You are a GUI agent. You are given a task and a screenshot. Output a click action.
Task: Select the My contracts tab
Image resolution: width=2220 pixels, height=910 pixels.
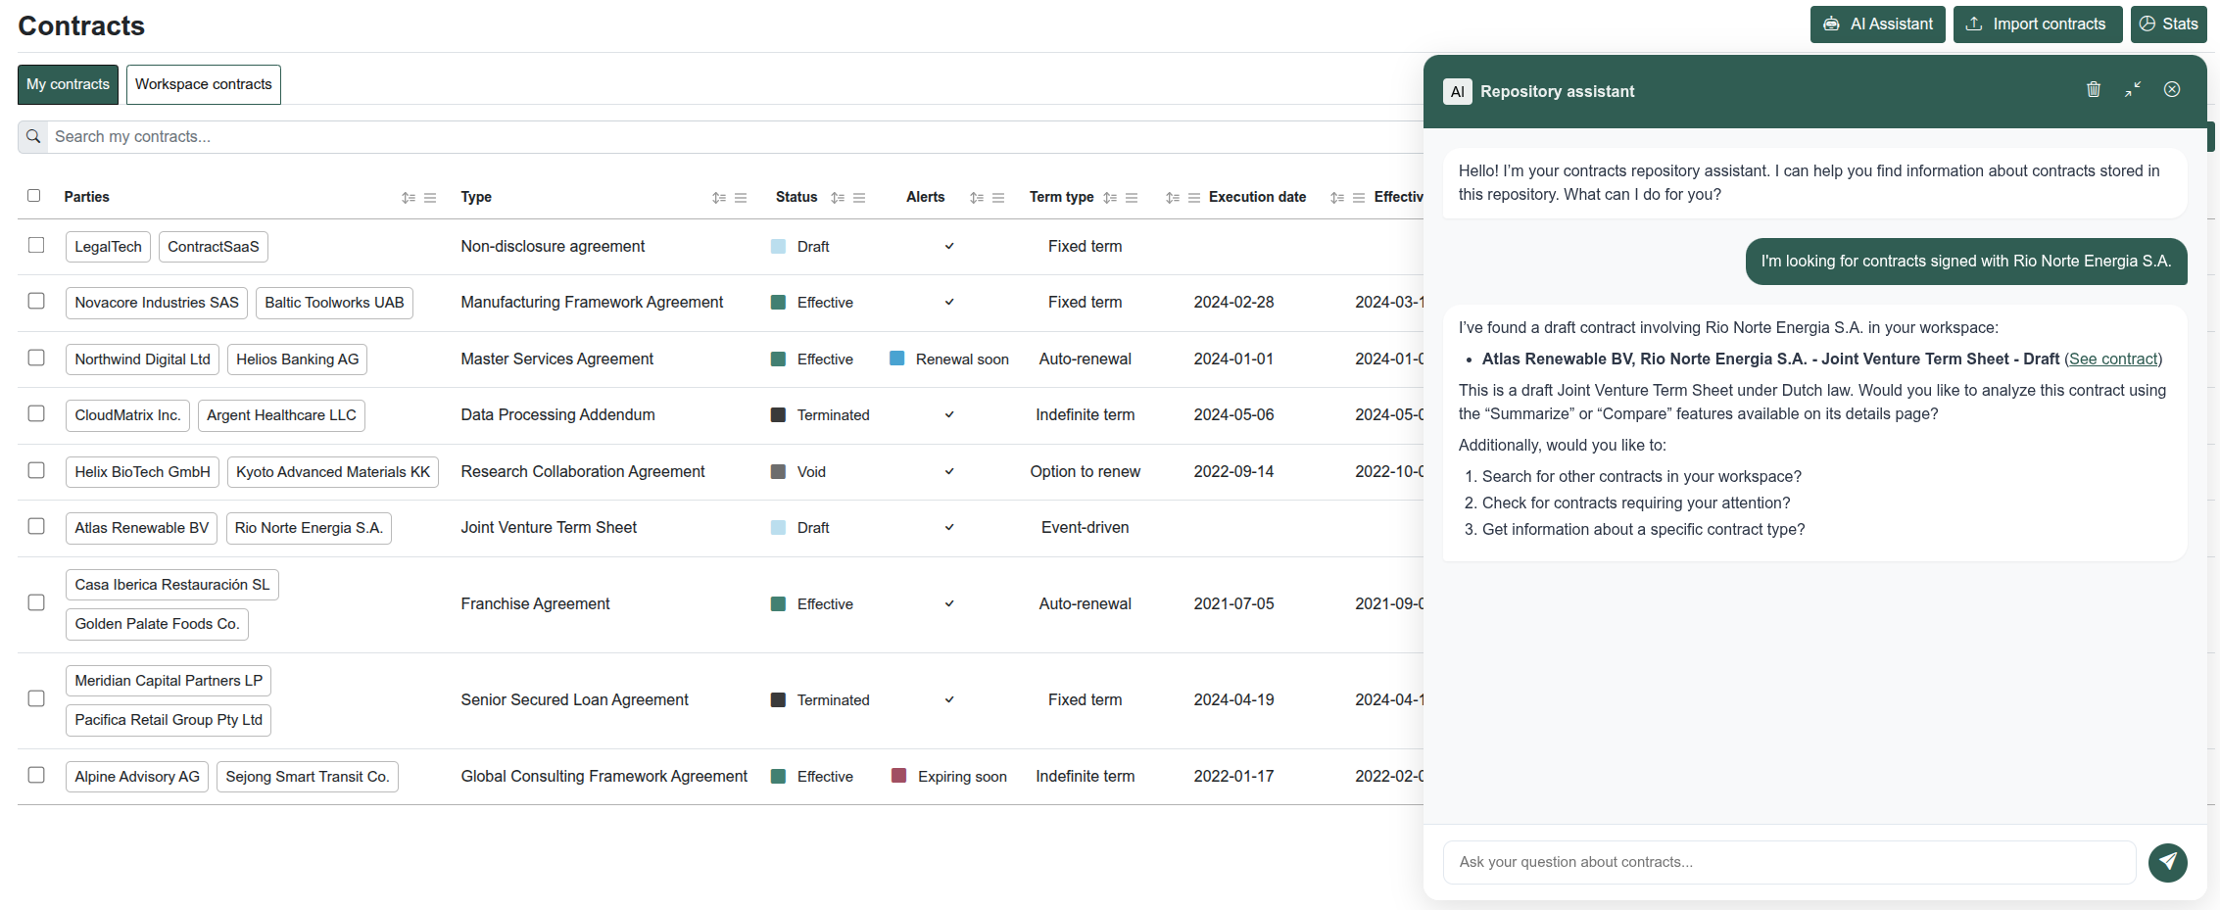coord(68,84)
